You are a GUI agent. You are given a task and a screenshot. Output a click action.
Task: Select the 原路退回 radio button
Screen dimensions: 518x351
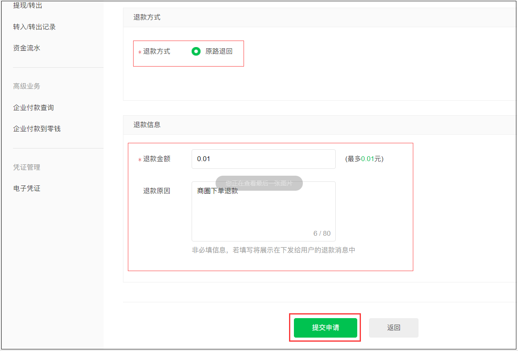tap(196, 52)
